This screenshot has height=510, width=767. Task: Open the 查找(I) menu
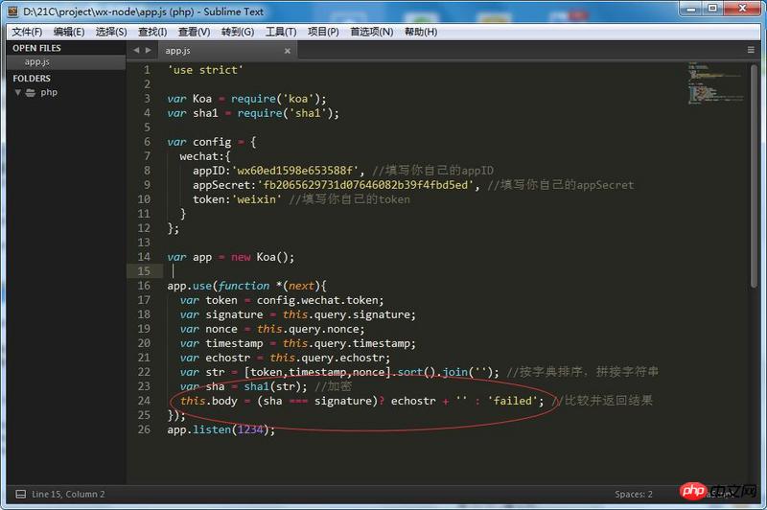[x=152, y=32]
